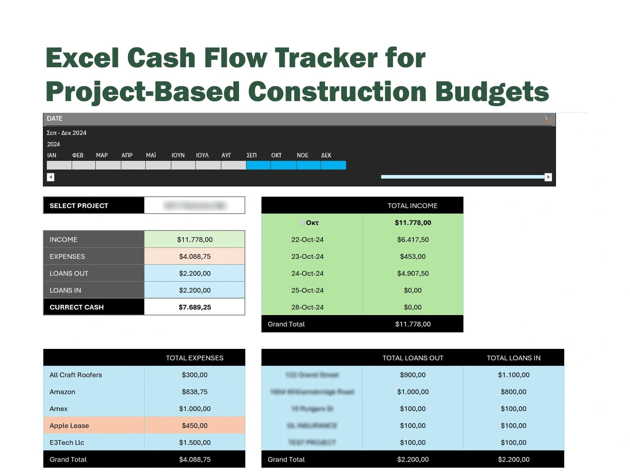Click the TOTAL LOANS IN column header
The image size is (630, 472).
click(513, 358)
